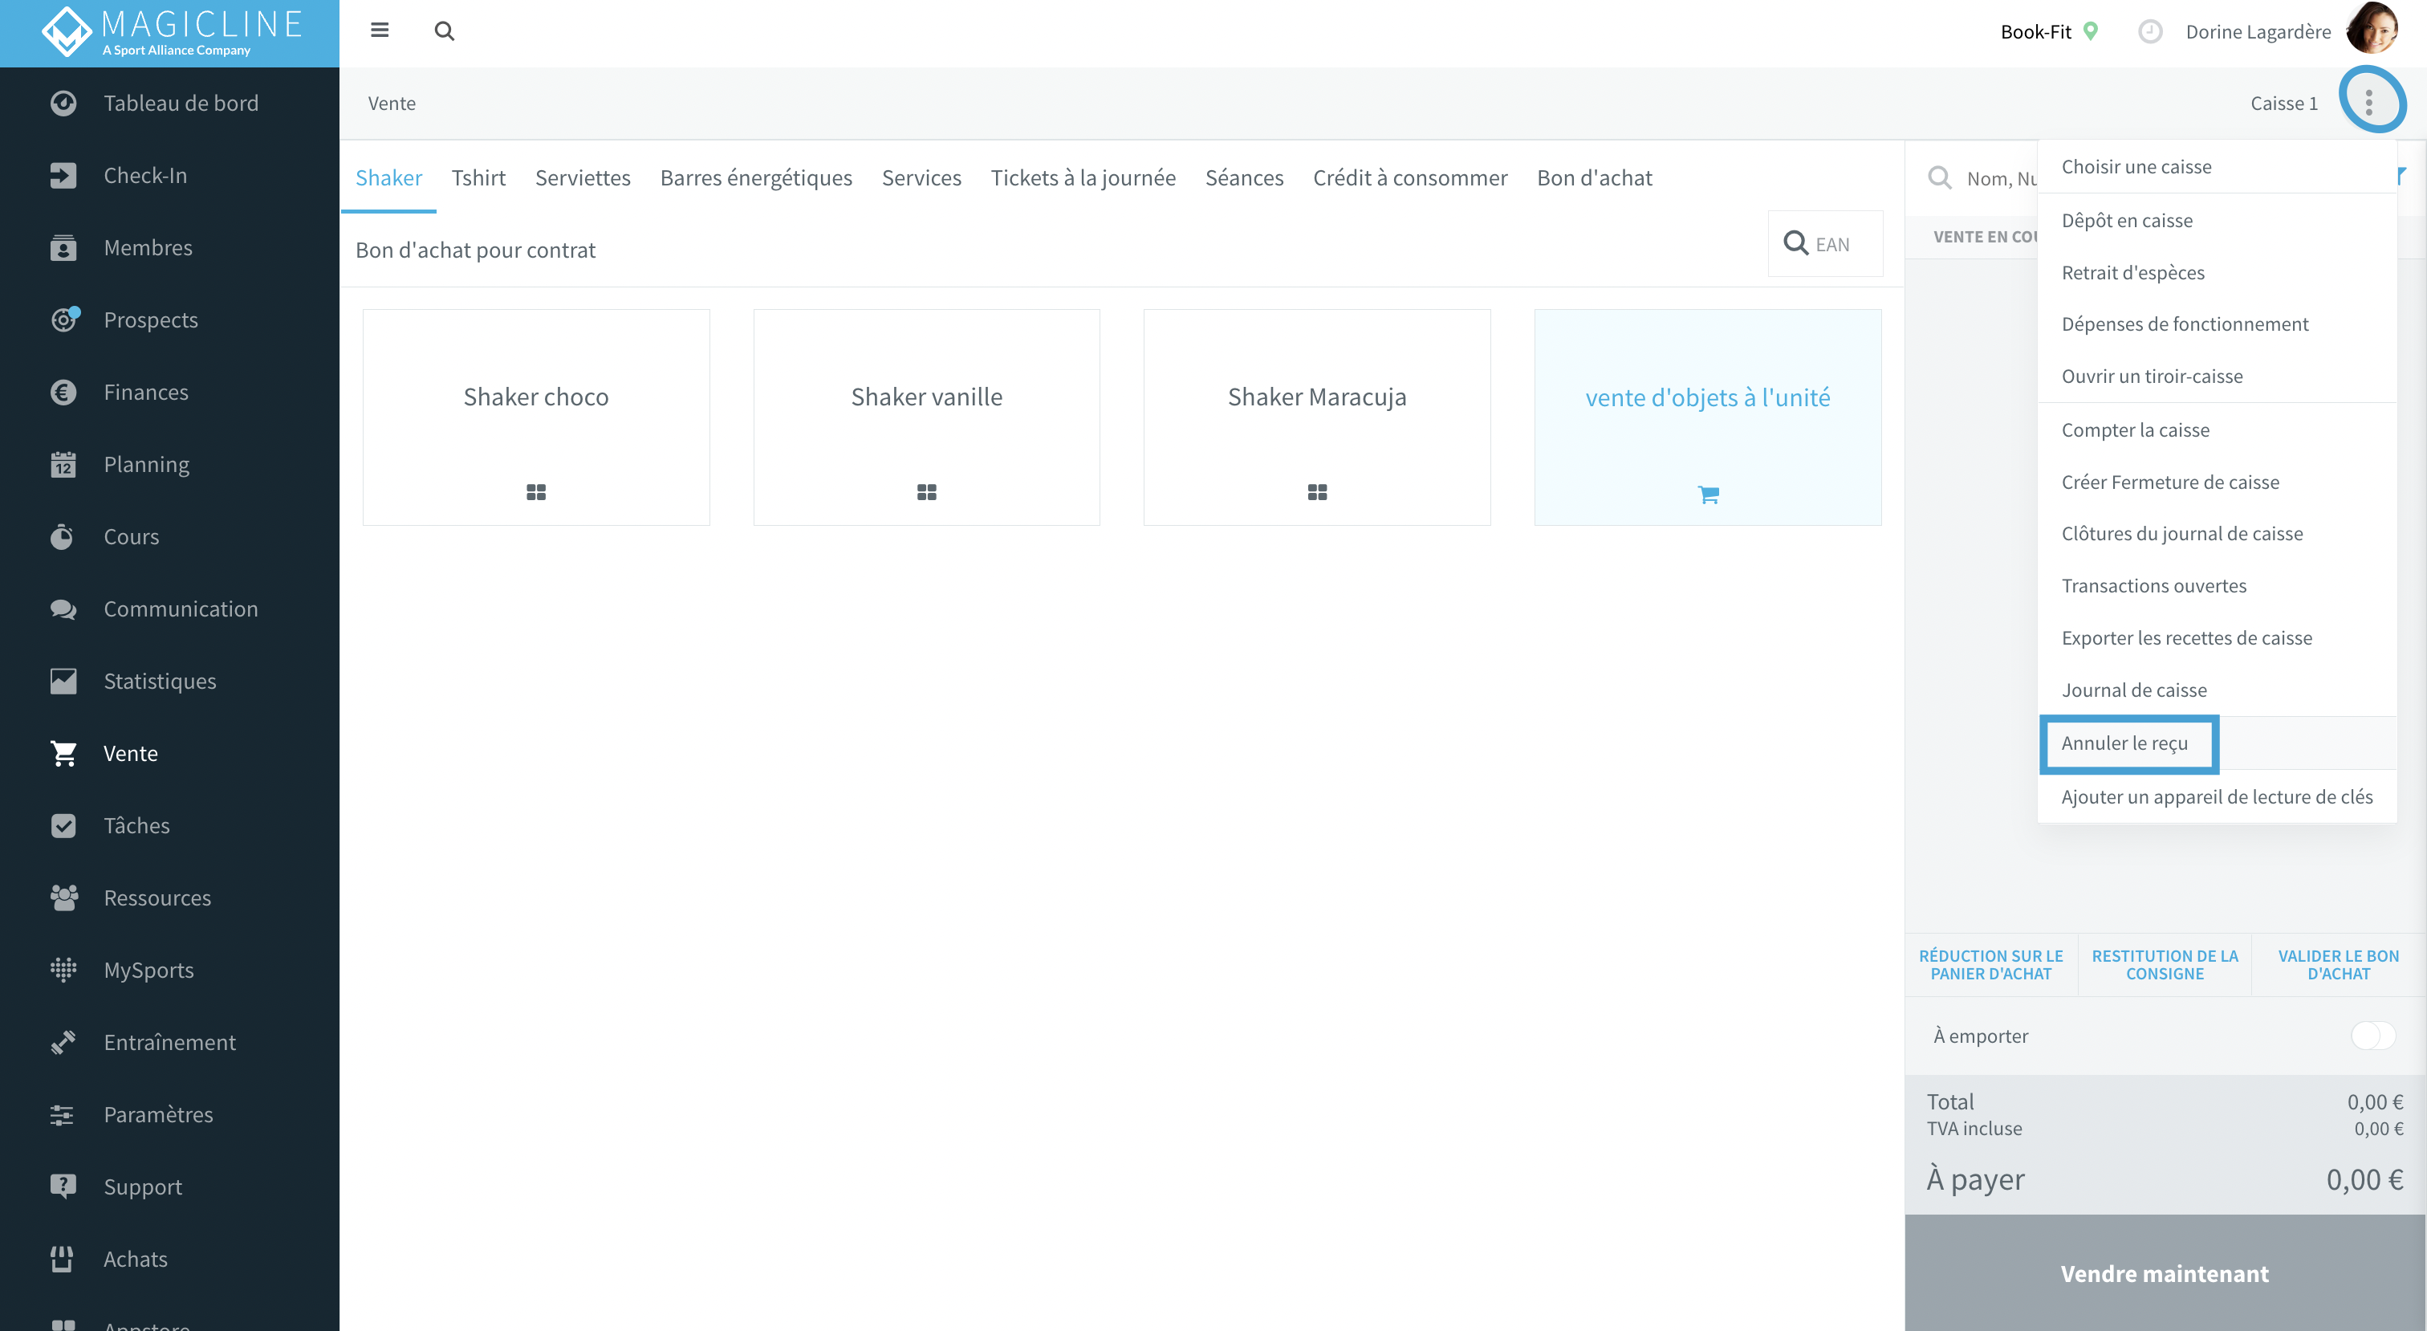Click the Planning calendar icon
The width and height of the screenshot is (2427, 1331).
click(63, 465)
